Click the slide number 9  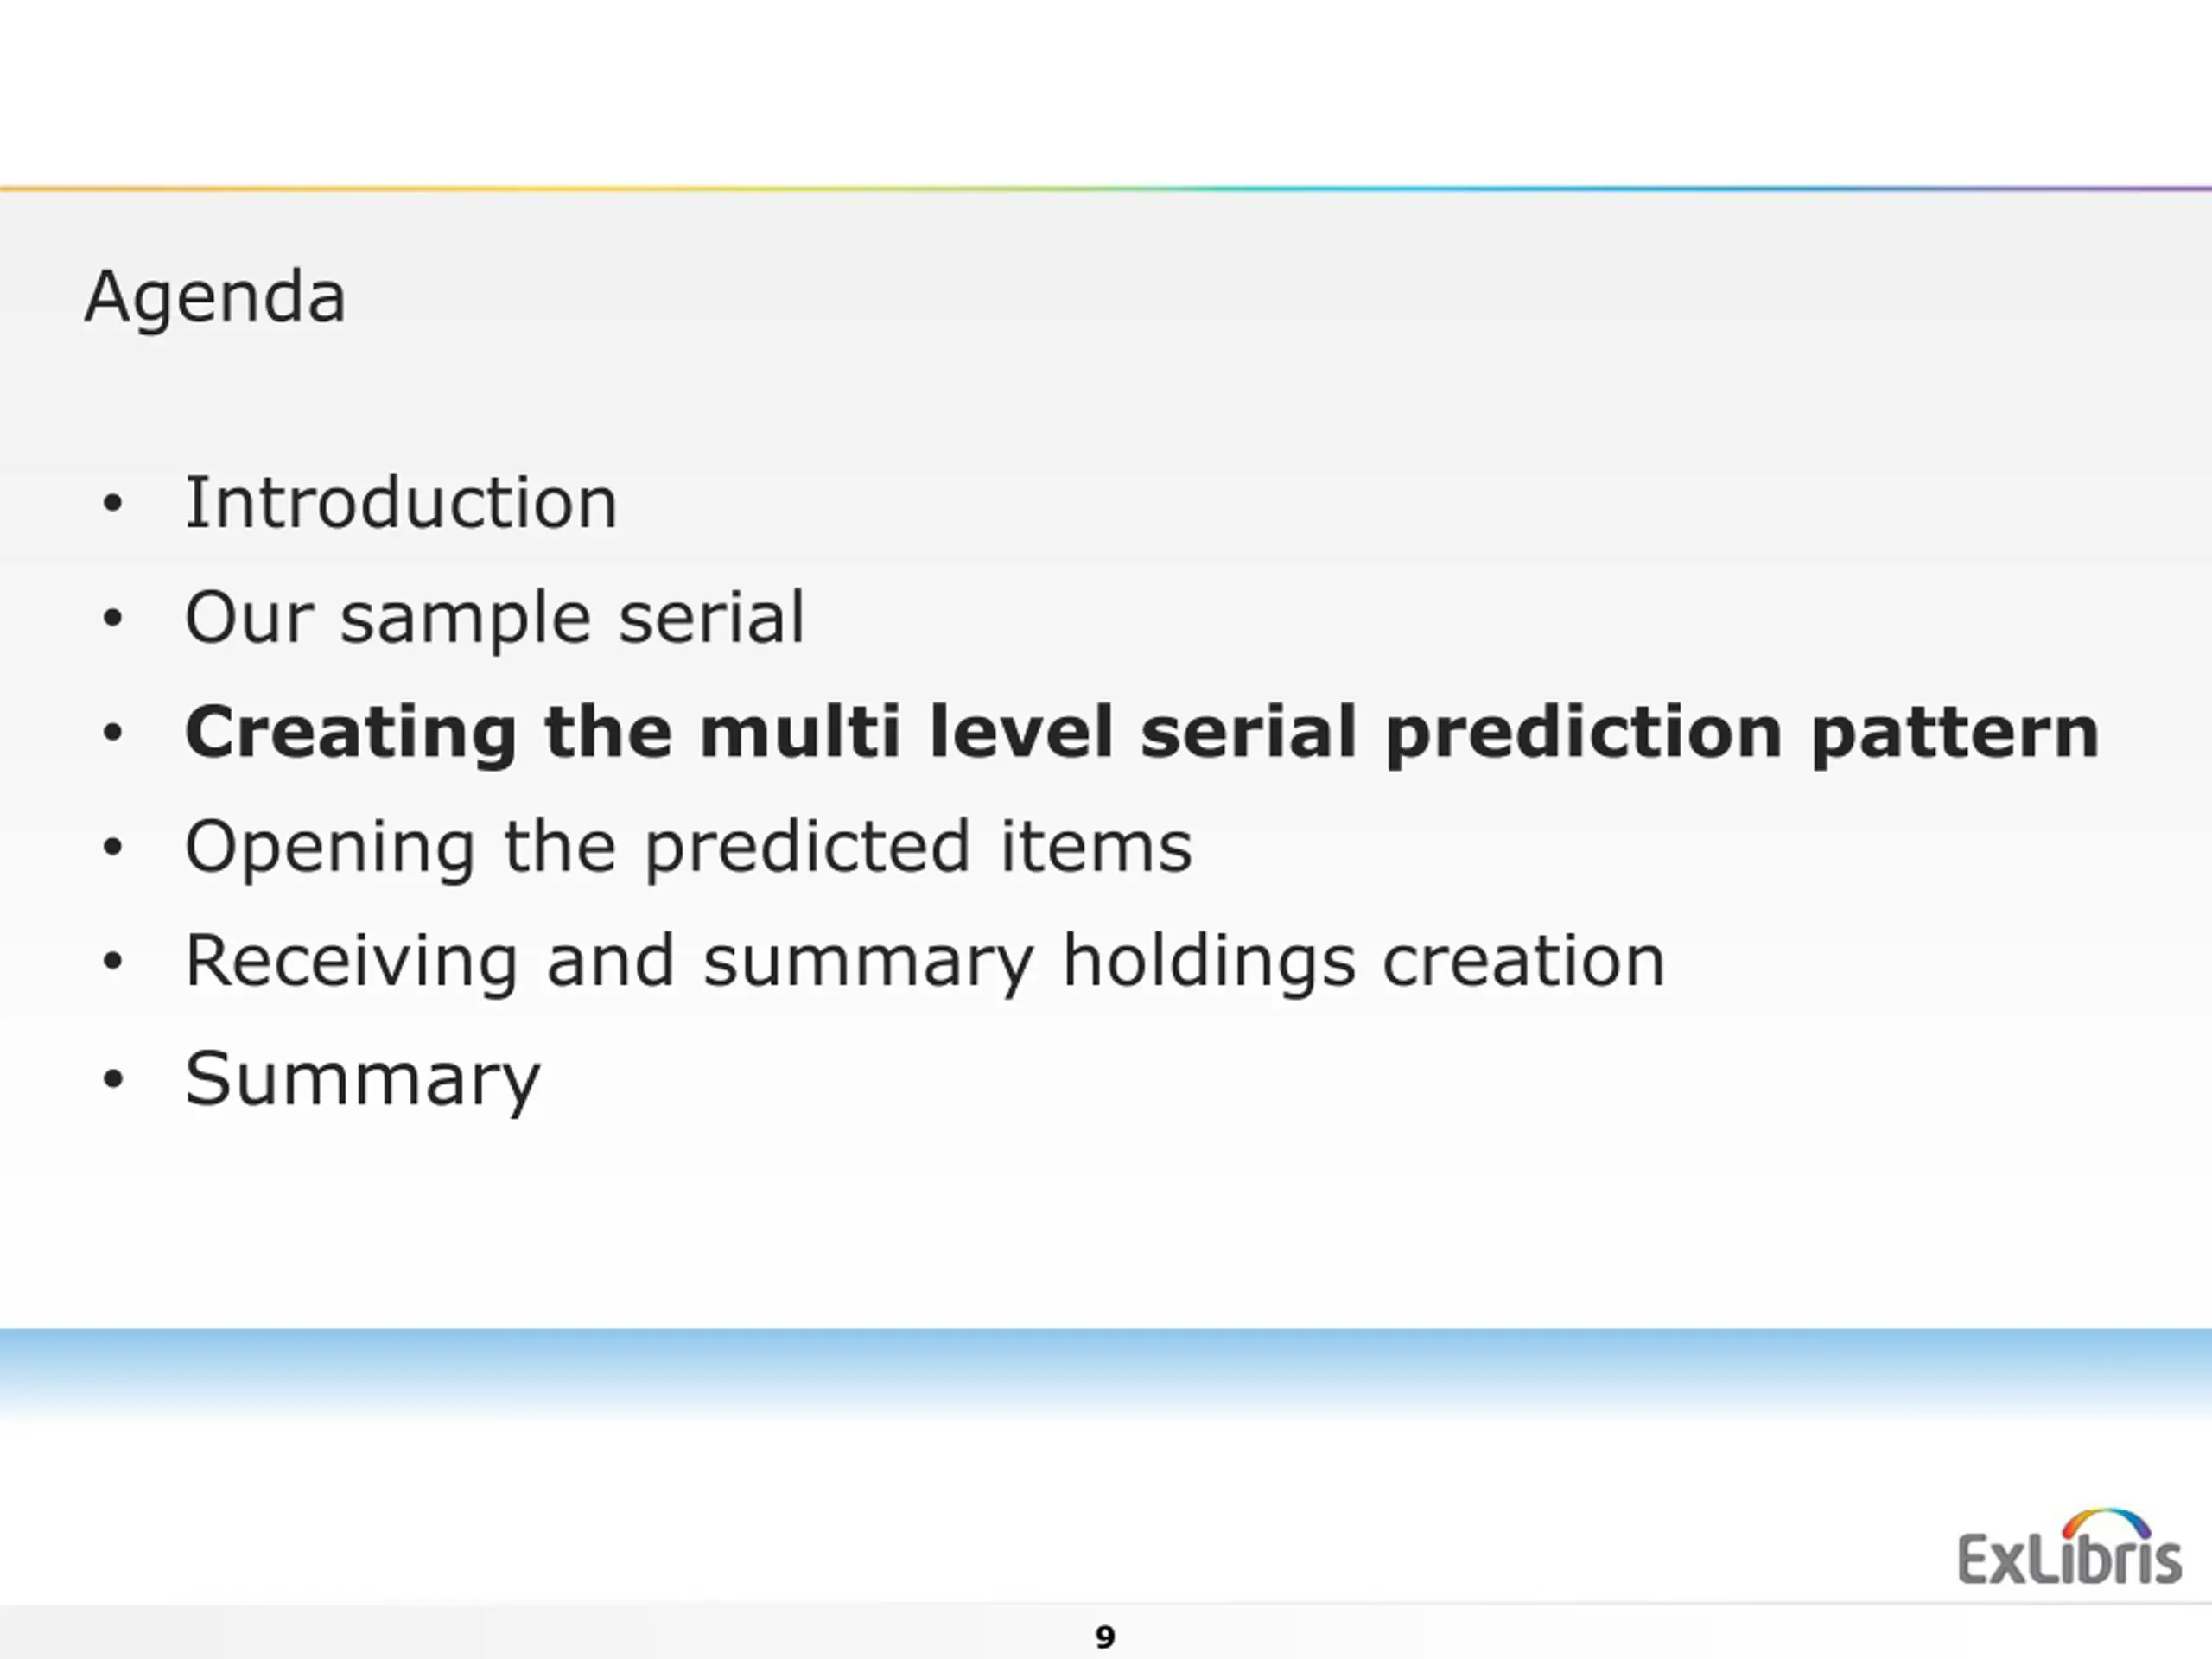1105,1637
